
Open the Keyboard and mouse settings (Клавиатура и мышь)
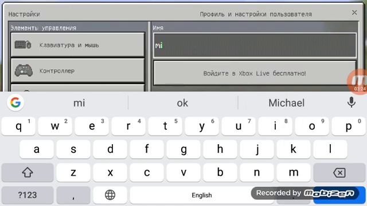[77, 45]
